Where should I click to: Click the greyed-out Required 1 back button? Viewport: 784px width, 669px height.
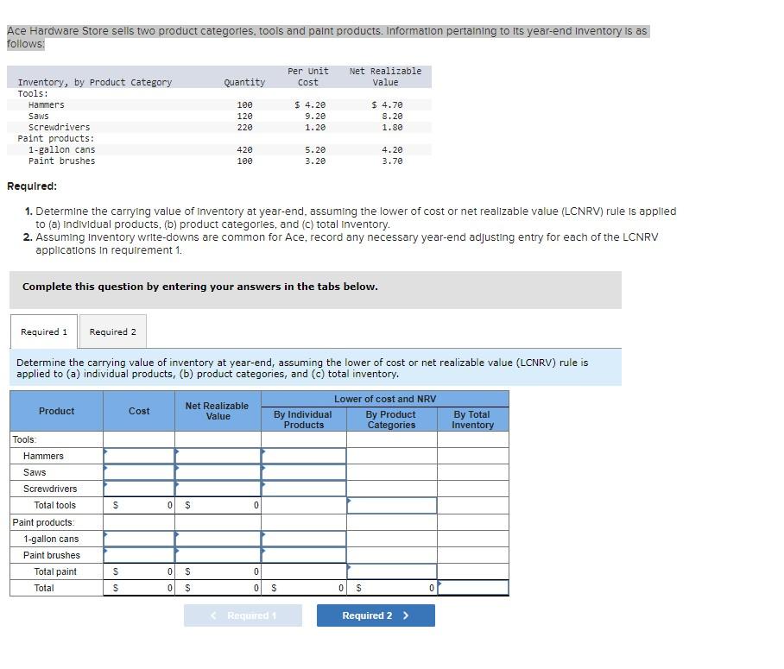tap(243, 615)
